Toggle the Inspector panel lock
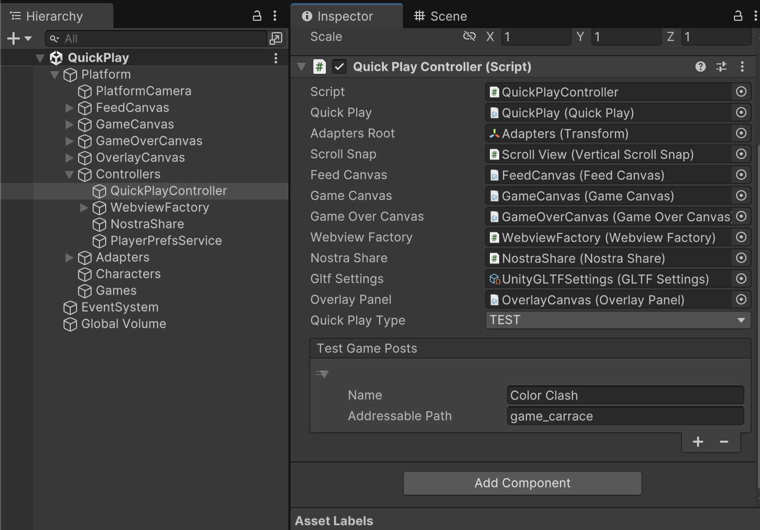This screenshot has height=530, width=760. pos(738,16)
